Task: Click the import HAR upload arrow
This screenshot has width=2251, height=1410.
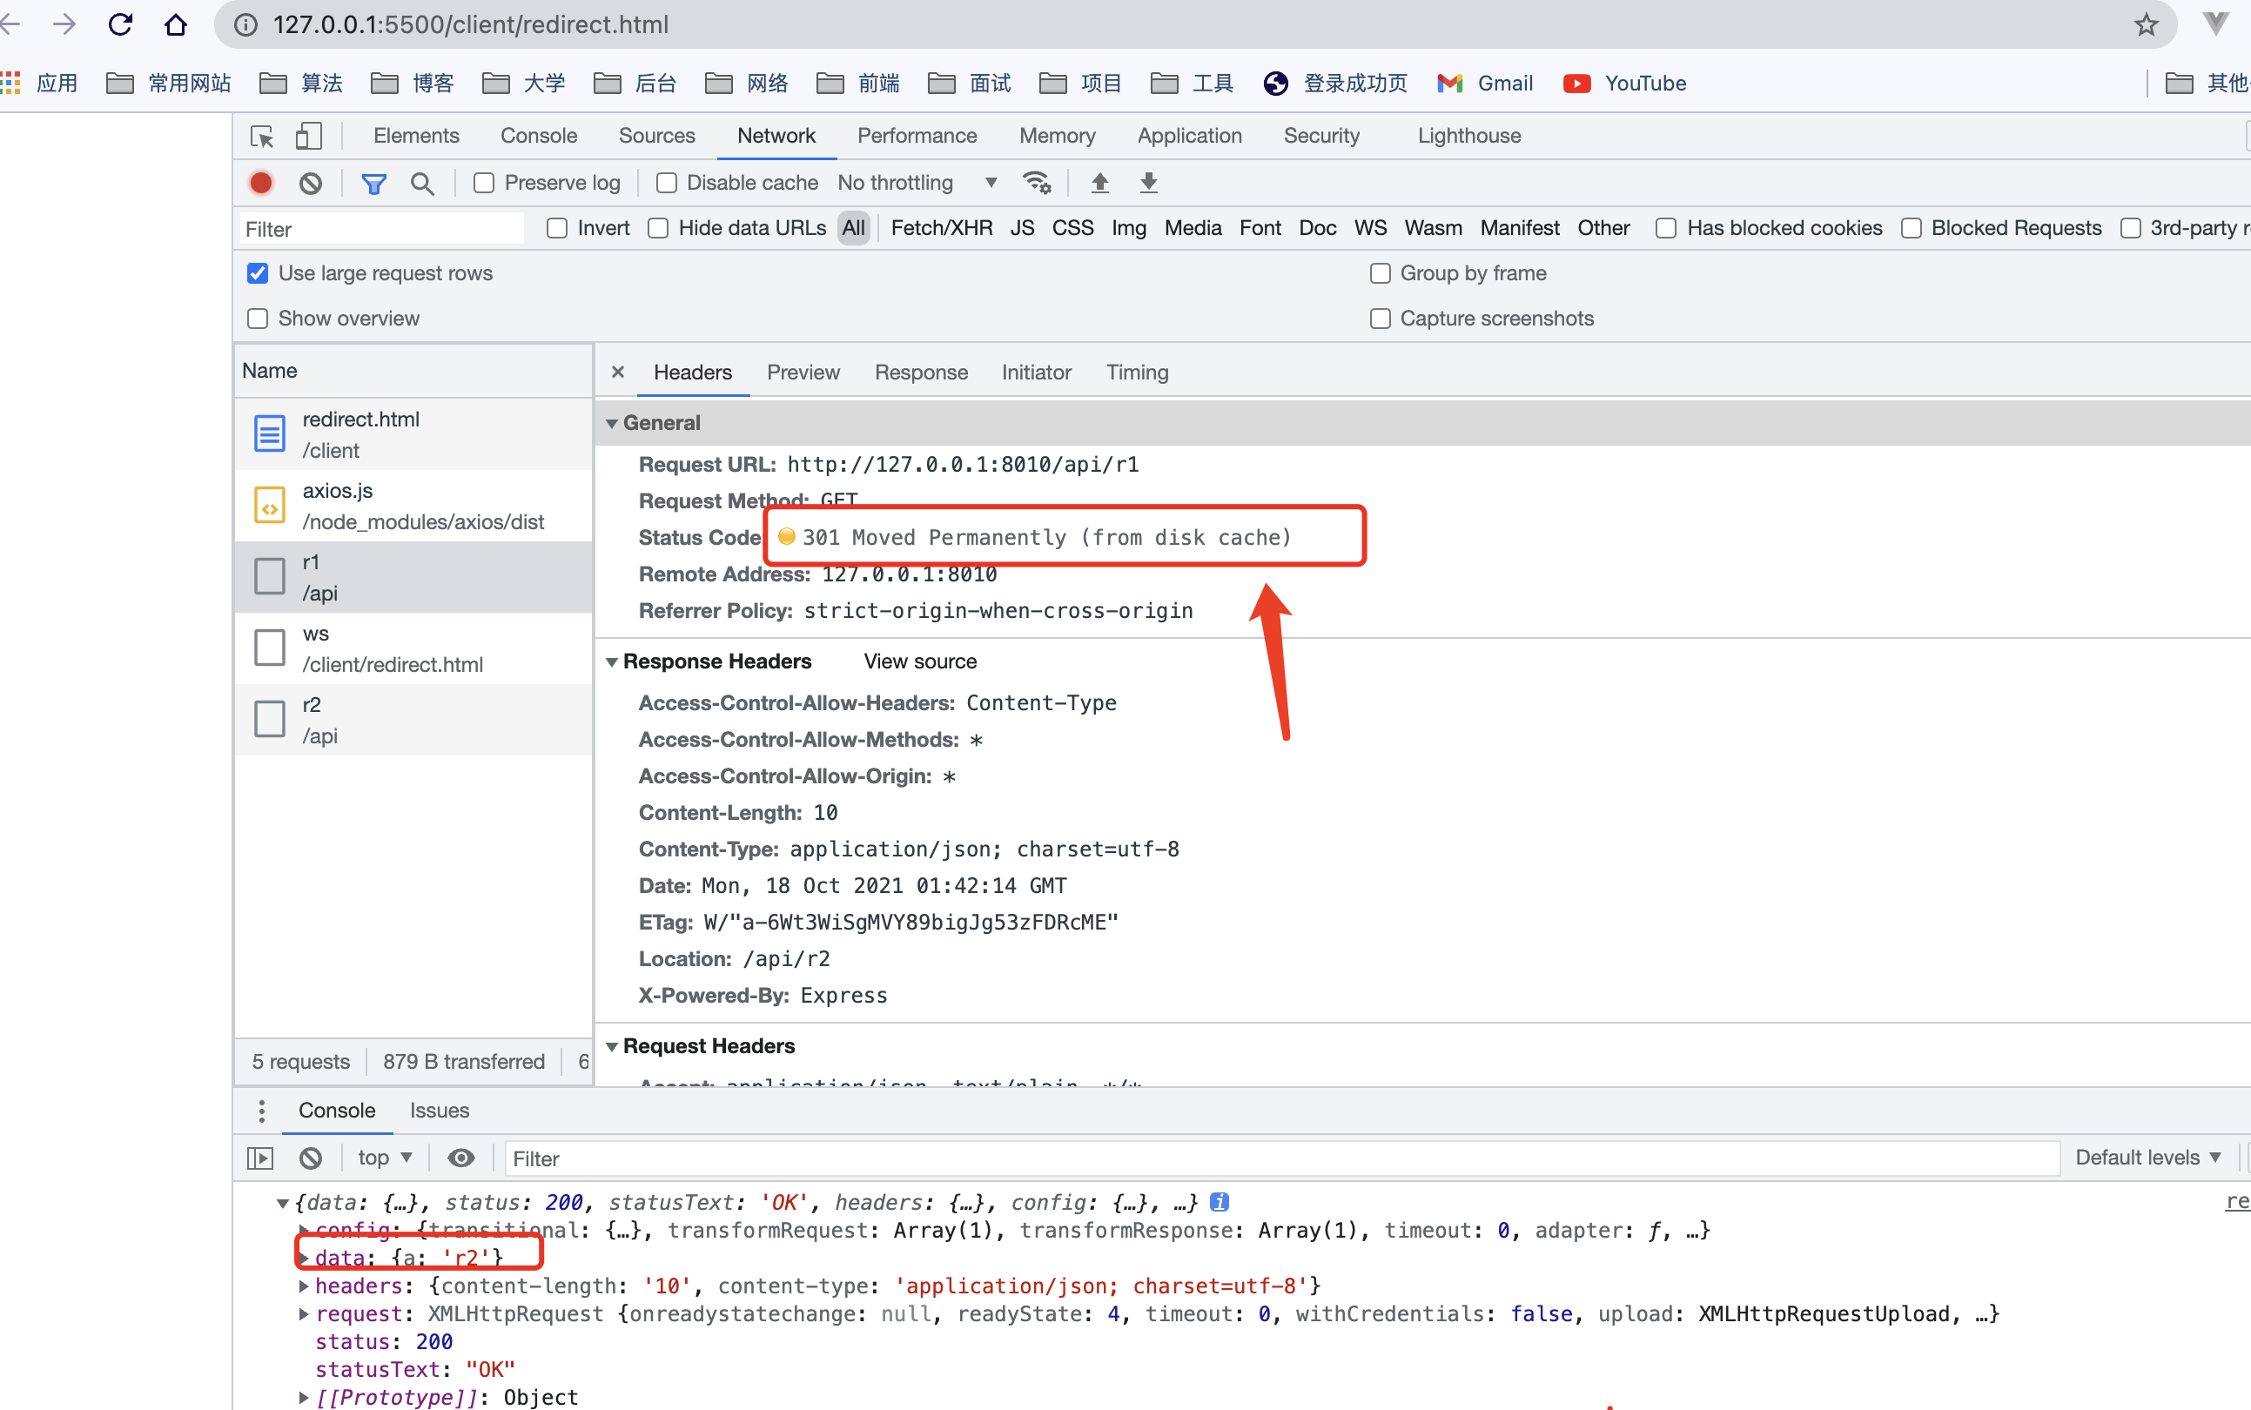Action: pyautogui.click(x=1099, y=183)
